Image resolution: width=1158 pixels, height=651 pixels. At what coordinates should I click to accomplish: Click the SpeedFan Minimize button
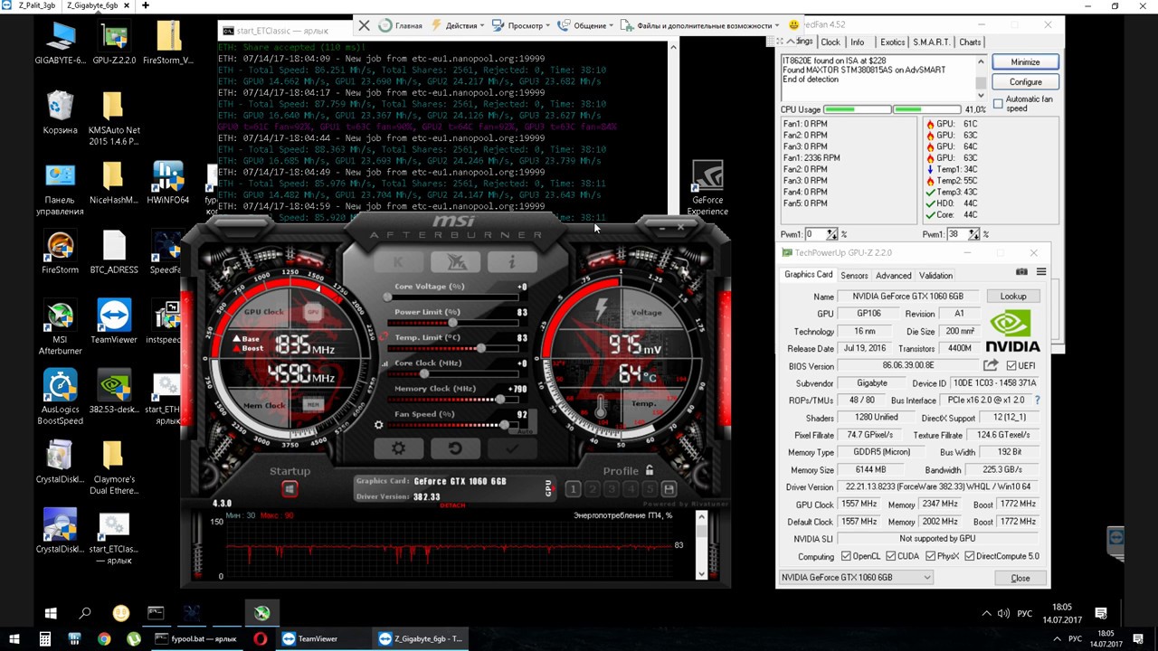1025,62
